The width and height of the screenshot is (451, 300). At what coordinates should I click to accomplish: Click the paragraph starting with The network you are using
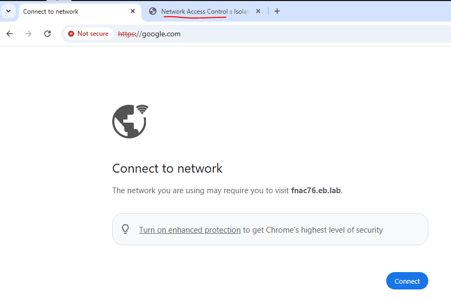[200, 191]
